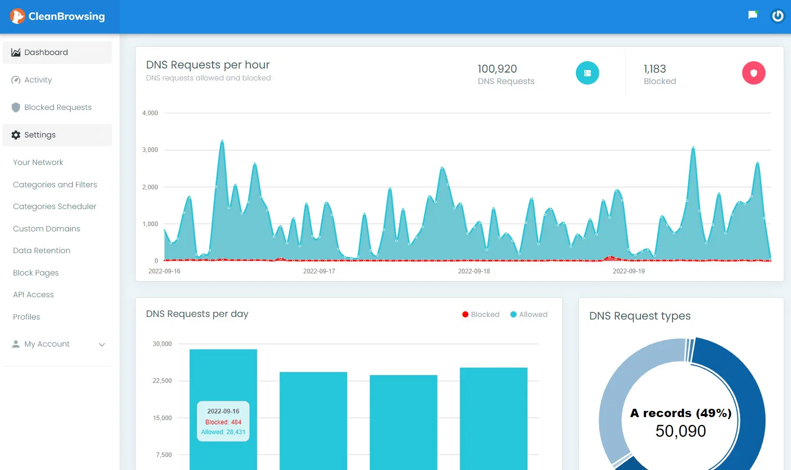The width and height of the screenshot is (791, 470).
Task: Click the My Account person icon
Action: (16, 344)
